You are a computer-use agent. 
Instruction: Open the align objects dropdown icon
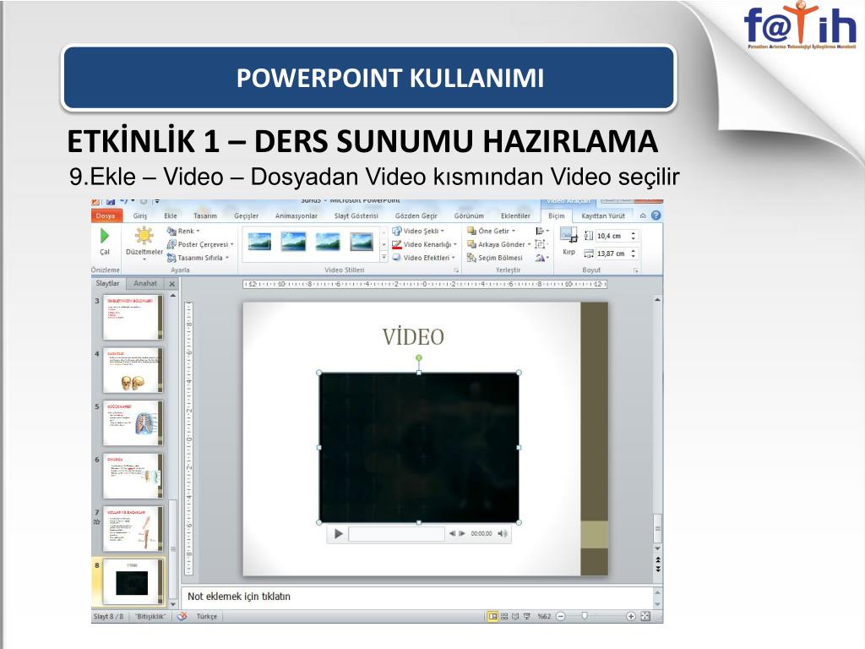pyautogui.click(x=541, y=232)
